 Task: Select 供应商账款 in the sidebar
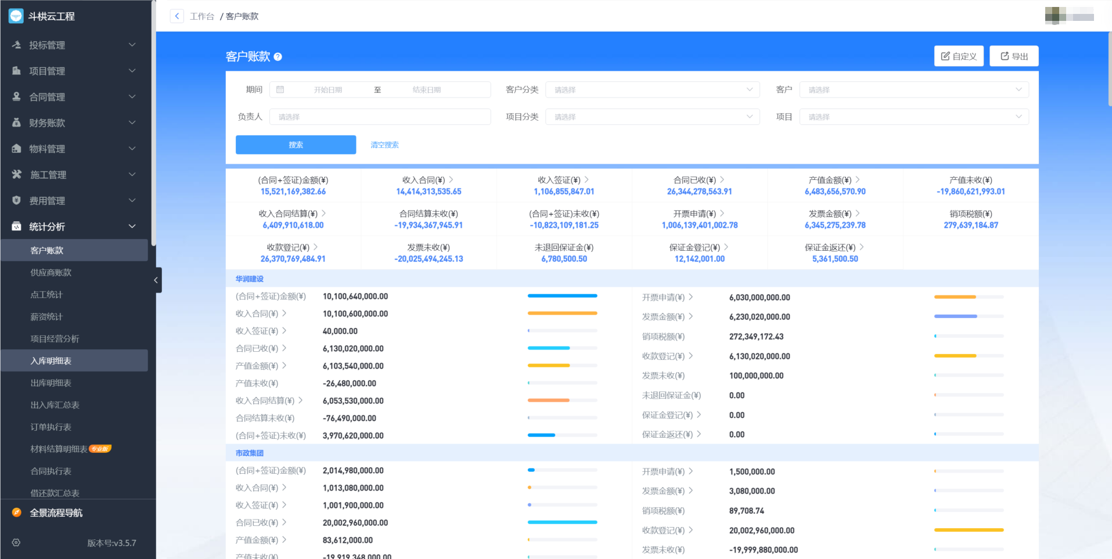coord(51,272)
